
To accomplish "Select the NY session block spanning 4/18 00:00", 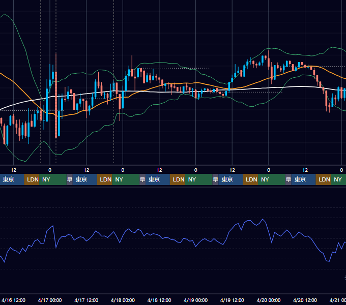I will [x=126, y=179].
